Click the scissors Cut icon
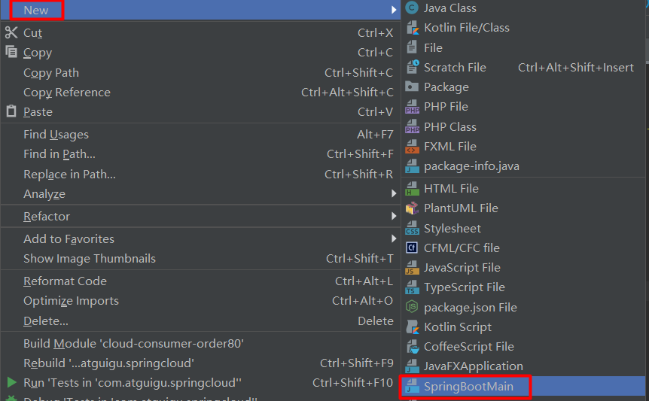 pos(11,33)
